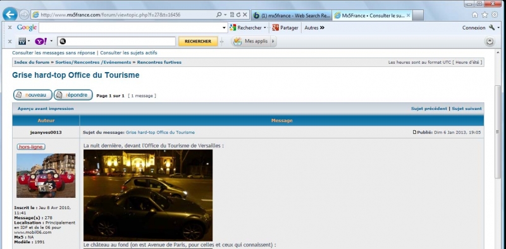Click the répondre button
This screenshot has width=506, height=249.
(73, 95)
